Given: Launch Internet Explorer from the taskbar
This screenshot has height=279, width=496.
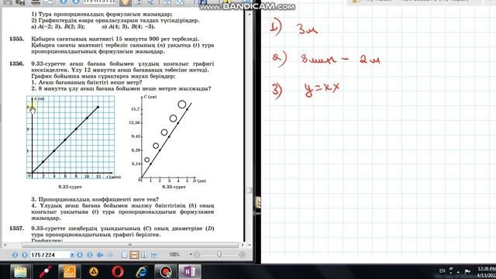Looking at the screenshot, I should pyautogui.click(x=142, y=271).
